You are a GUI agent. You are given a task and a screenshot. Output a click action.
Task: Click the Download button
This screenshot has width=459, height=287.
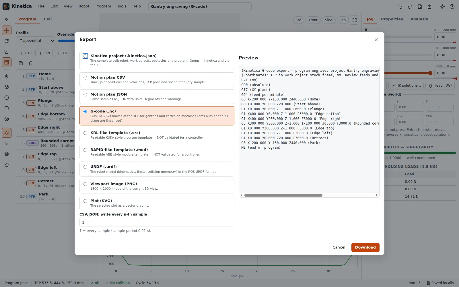point(365,247)
